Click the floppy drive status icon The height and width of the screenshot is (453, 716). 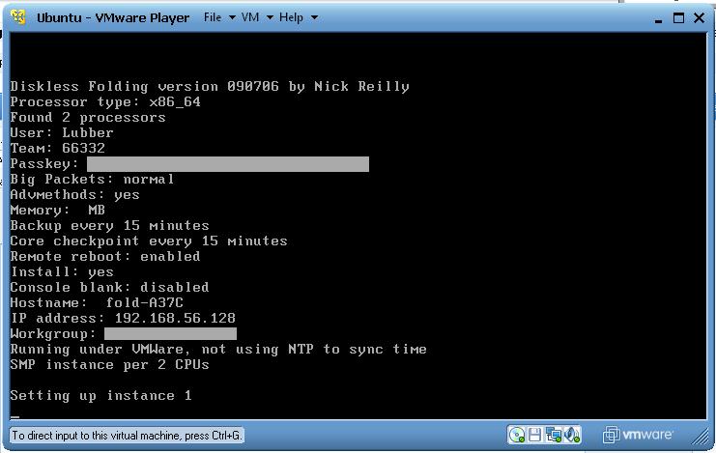tap(534, 435)
